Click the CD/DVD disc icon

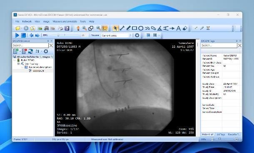coord(26,28)
